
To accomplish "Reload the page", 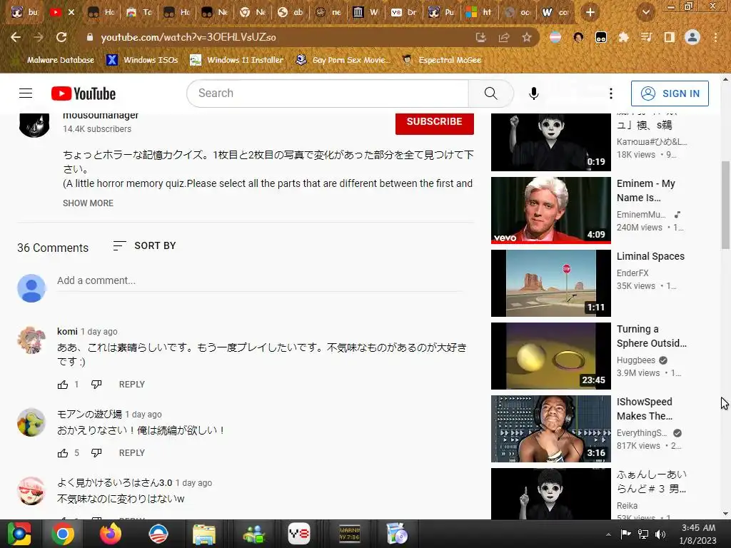I will pyautogui.click(x=61, y=37).
